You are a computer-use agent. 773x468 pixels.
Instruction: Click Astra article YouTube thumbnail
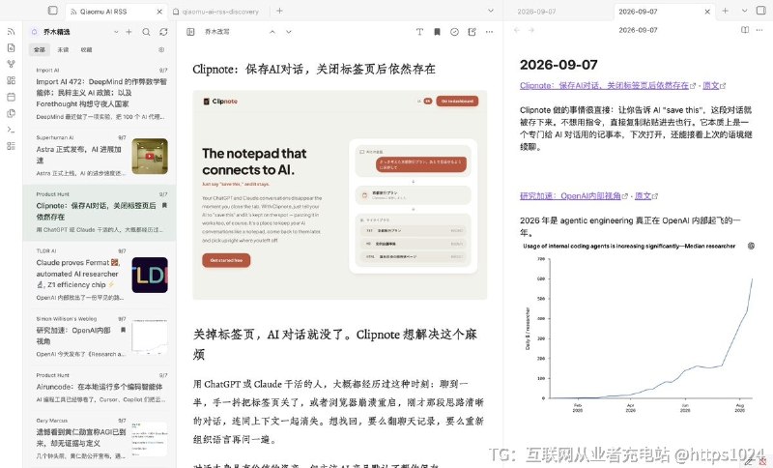(150, 157)
